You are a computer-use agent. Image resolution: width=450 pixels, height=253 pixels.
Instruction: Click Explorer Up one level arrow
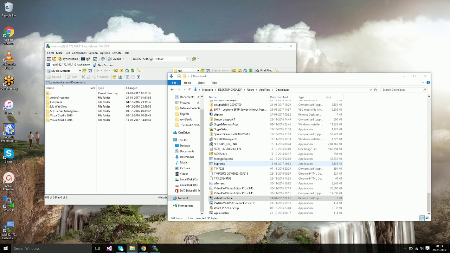[190, 90]
